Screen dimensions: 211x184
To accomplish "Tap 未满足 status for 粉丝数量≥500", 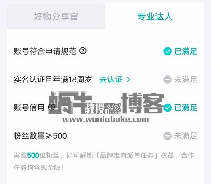I will point(186,136).
